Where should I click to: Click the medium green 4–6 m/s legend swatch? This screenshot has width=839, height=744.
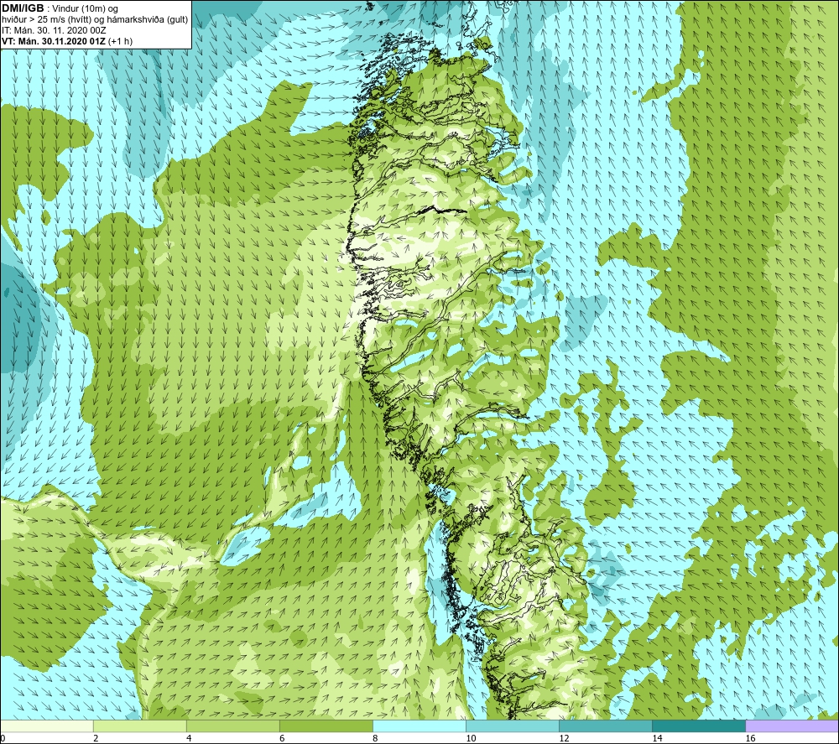233,726
